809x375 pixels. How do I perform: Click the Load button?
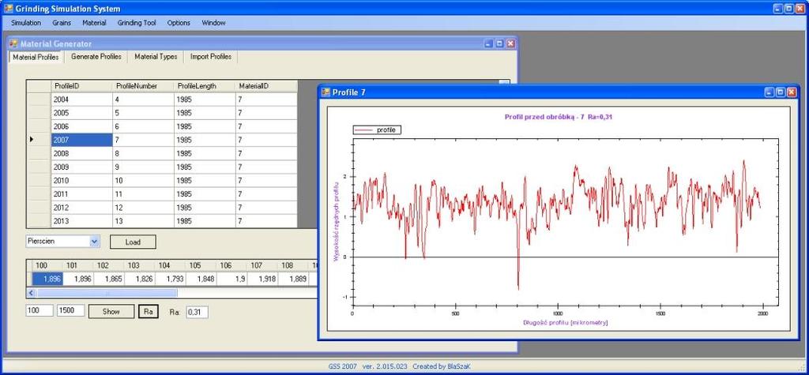[133, 242]
